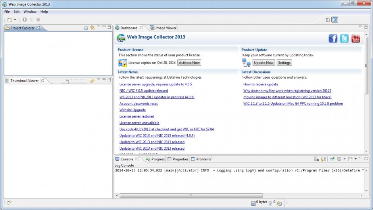Click the Pause toolbar icon
Viewport: 373px width, 210px height.
pos(31,19)
